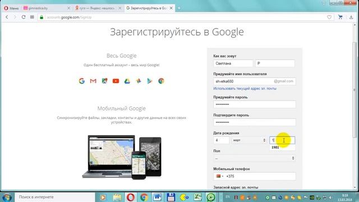Click the Google Play service icon

click(150, 81)
